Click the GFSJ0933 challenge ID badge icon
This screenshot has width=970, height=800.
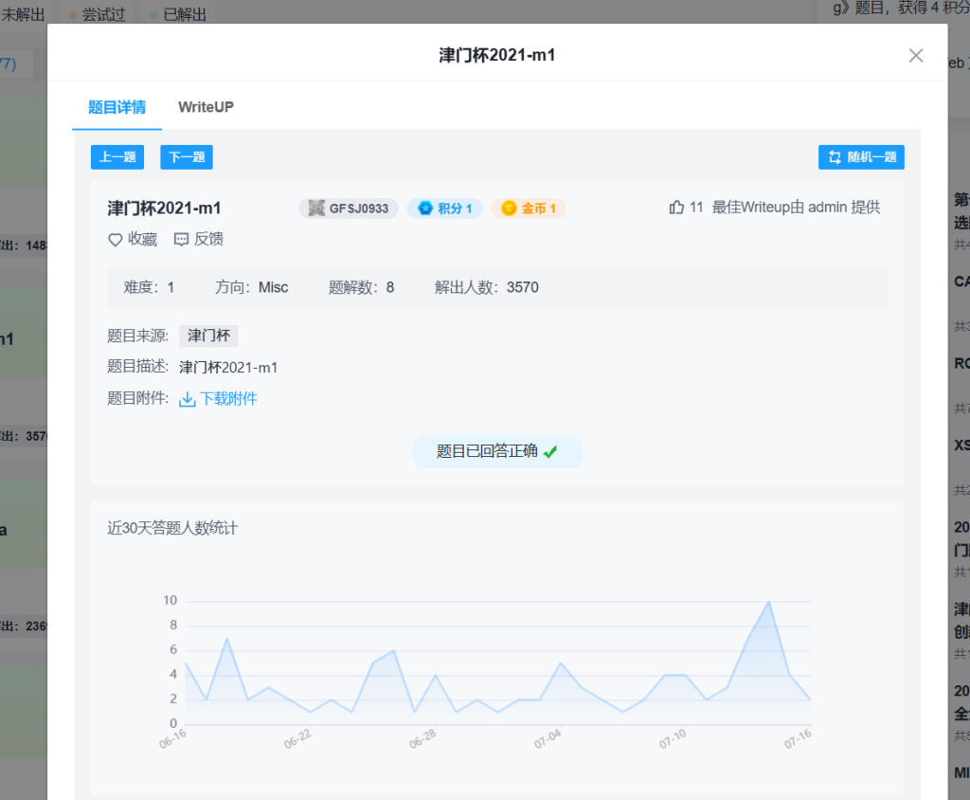click(316, 209)
